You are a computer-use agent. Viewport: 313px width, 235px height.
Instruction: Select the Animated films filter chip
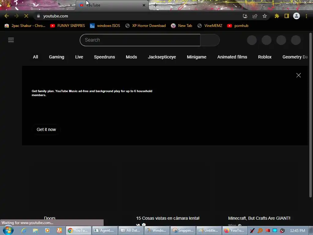coord(232,57)
